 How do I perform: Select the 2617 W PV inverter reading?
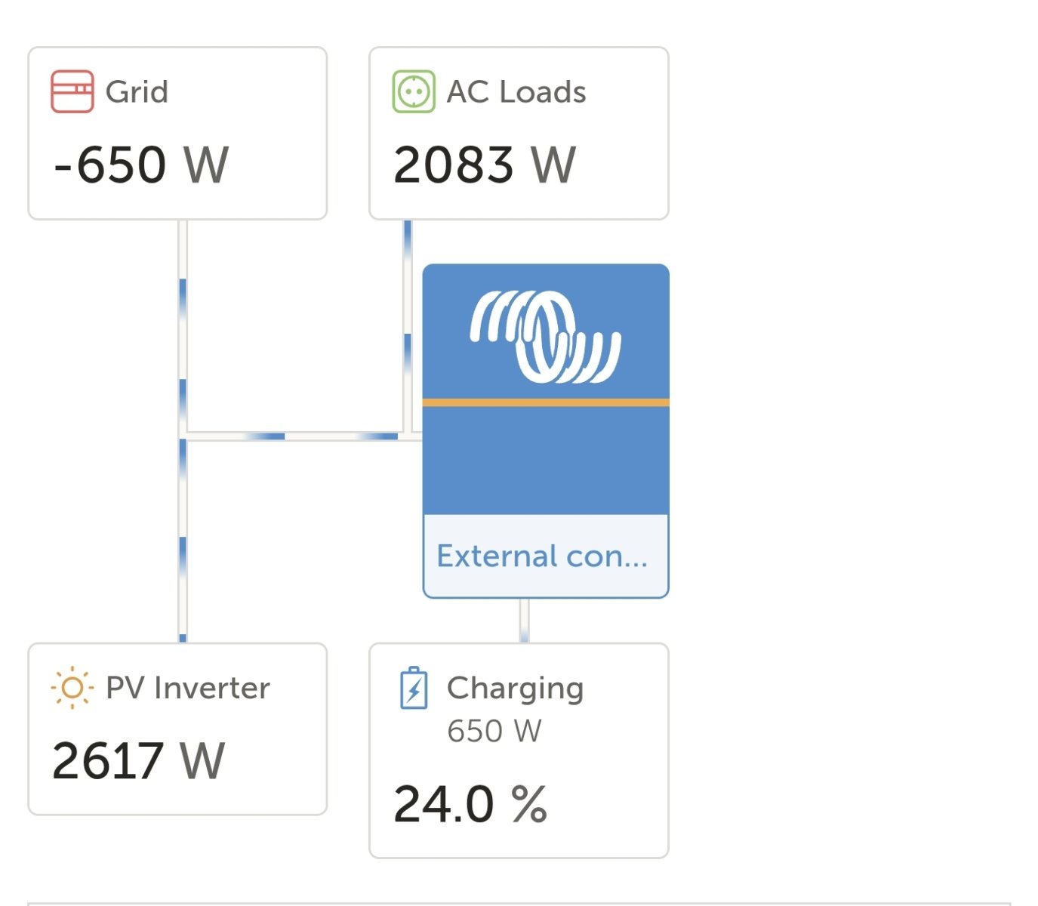click(x=139, y=760)
